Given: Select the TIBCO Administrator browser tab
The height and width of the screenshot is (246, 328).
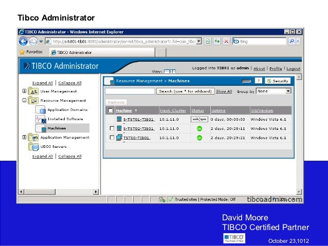Looking at the screenshot, I should tap(102, 52).
